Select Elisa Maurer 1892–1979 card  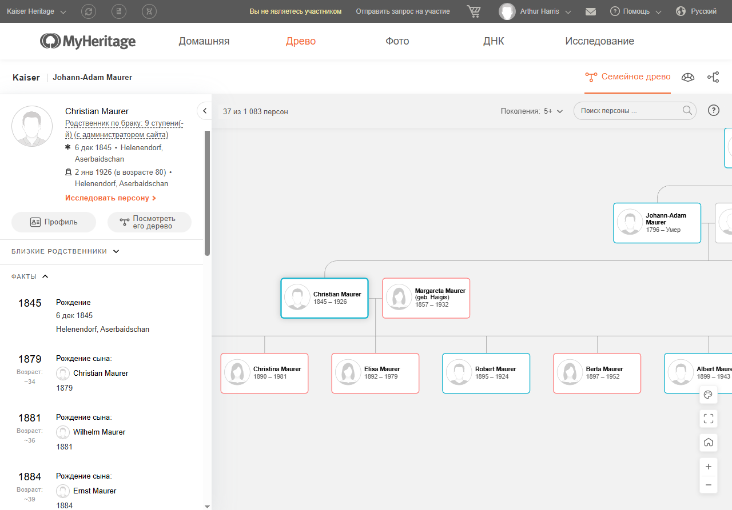(375, 373)
